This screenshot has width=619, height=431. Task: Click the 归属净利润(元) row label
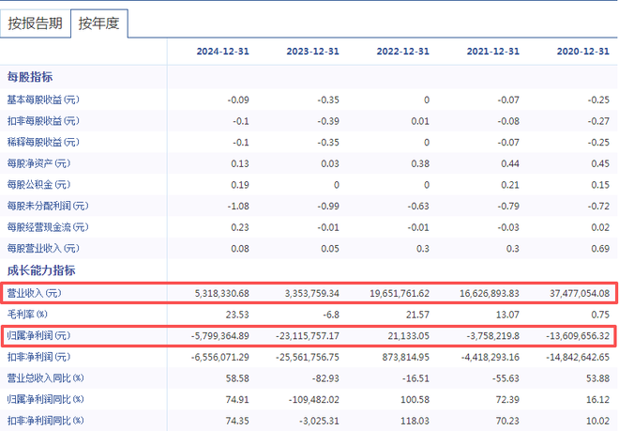pyautogui.click(x=38, y=335)
